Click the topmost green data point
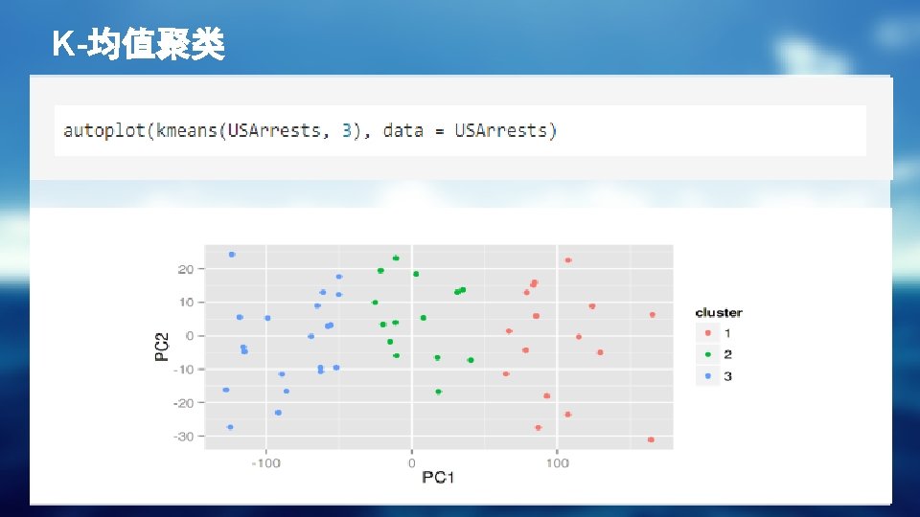920x517 pixels. point(396,258)
